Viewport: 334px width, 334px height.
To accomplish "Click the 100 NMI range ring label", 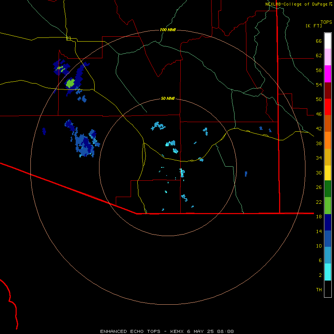I will [x=168, y=30].
